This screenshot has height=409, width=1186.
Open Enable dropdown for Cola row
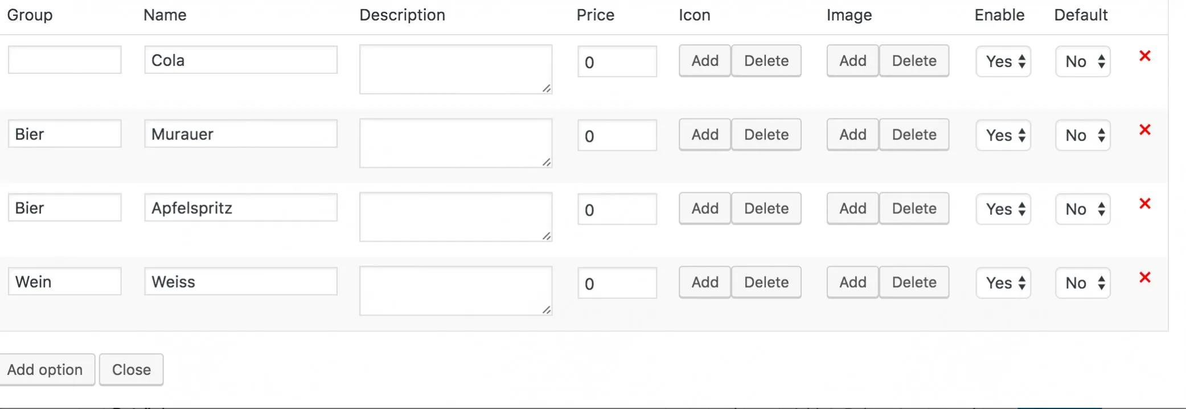click(1003, 61)
